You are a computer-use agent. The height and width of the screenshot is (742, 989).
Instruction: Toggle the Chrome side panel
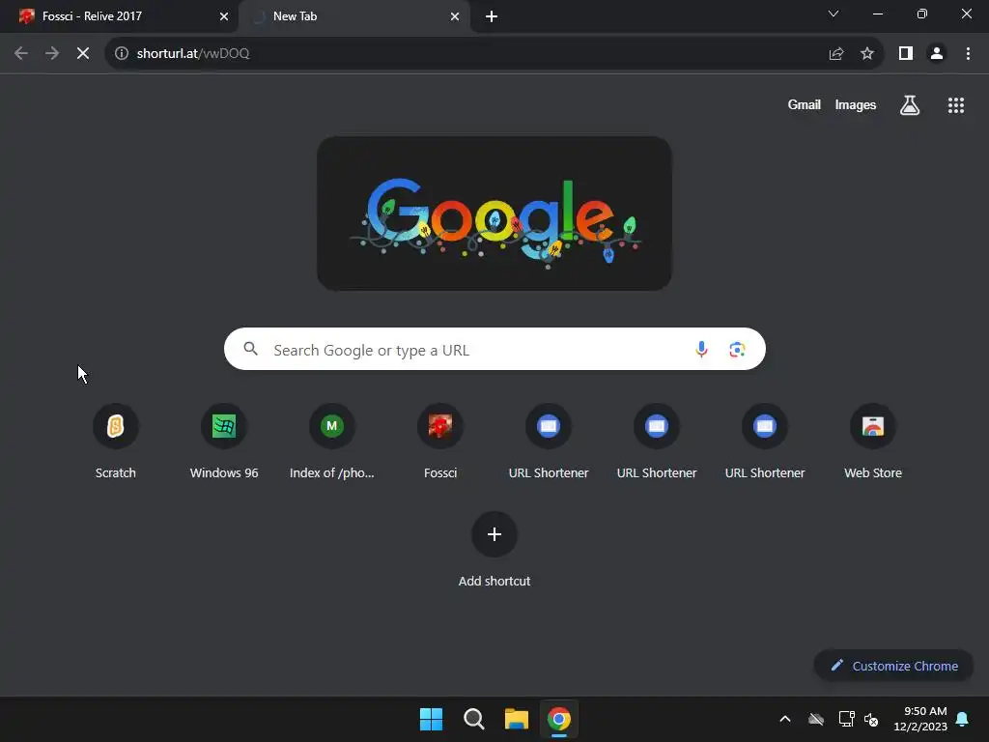[906, 54]
